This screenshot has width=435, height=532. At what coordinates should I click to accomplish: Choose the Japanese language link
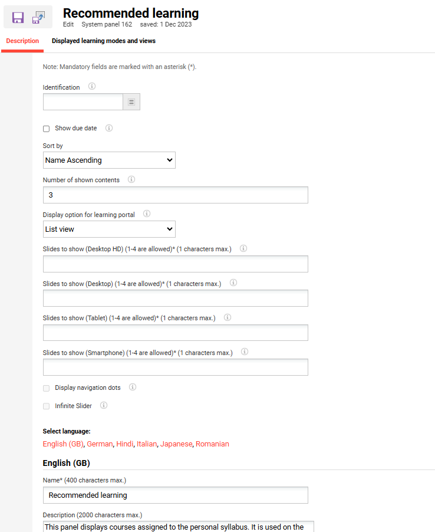click(x=176, y=444)
